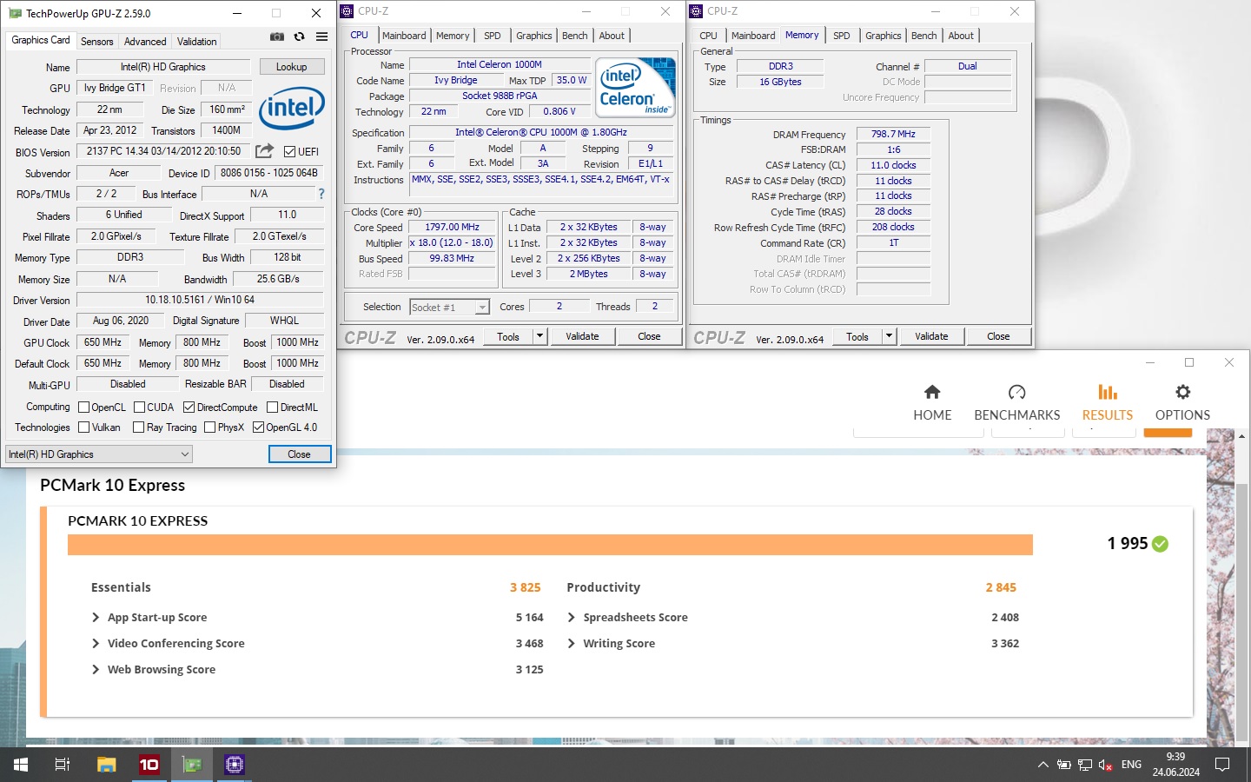The image size is (1251, 782).
Task: Click the battery tray icon
Action: (x=1063, y=765)
